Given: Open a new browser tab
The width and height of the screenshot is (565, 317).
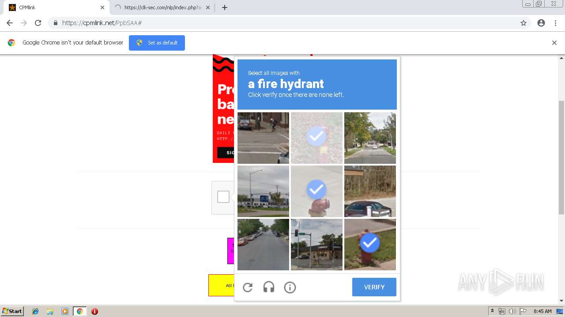Looking at the screenshot, I should (225, 7).
